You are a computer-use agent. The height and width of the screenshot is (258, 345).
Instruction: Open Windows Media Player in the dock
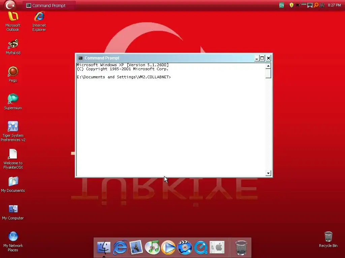[168, 248]
